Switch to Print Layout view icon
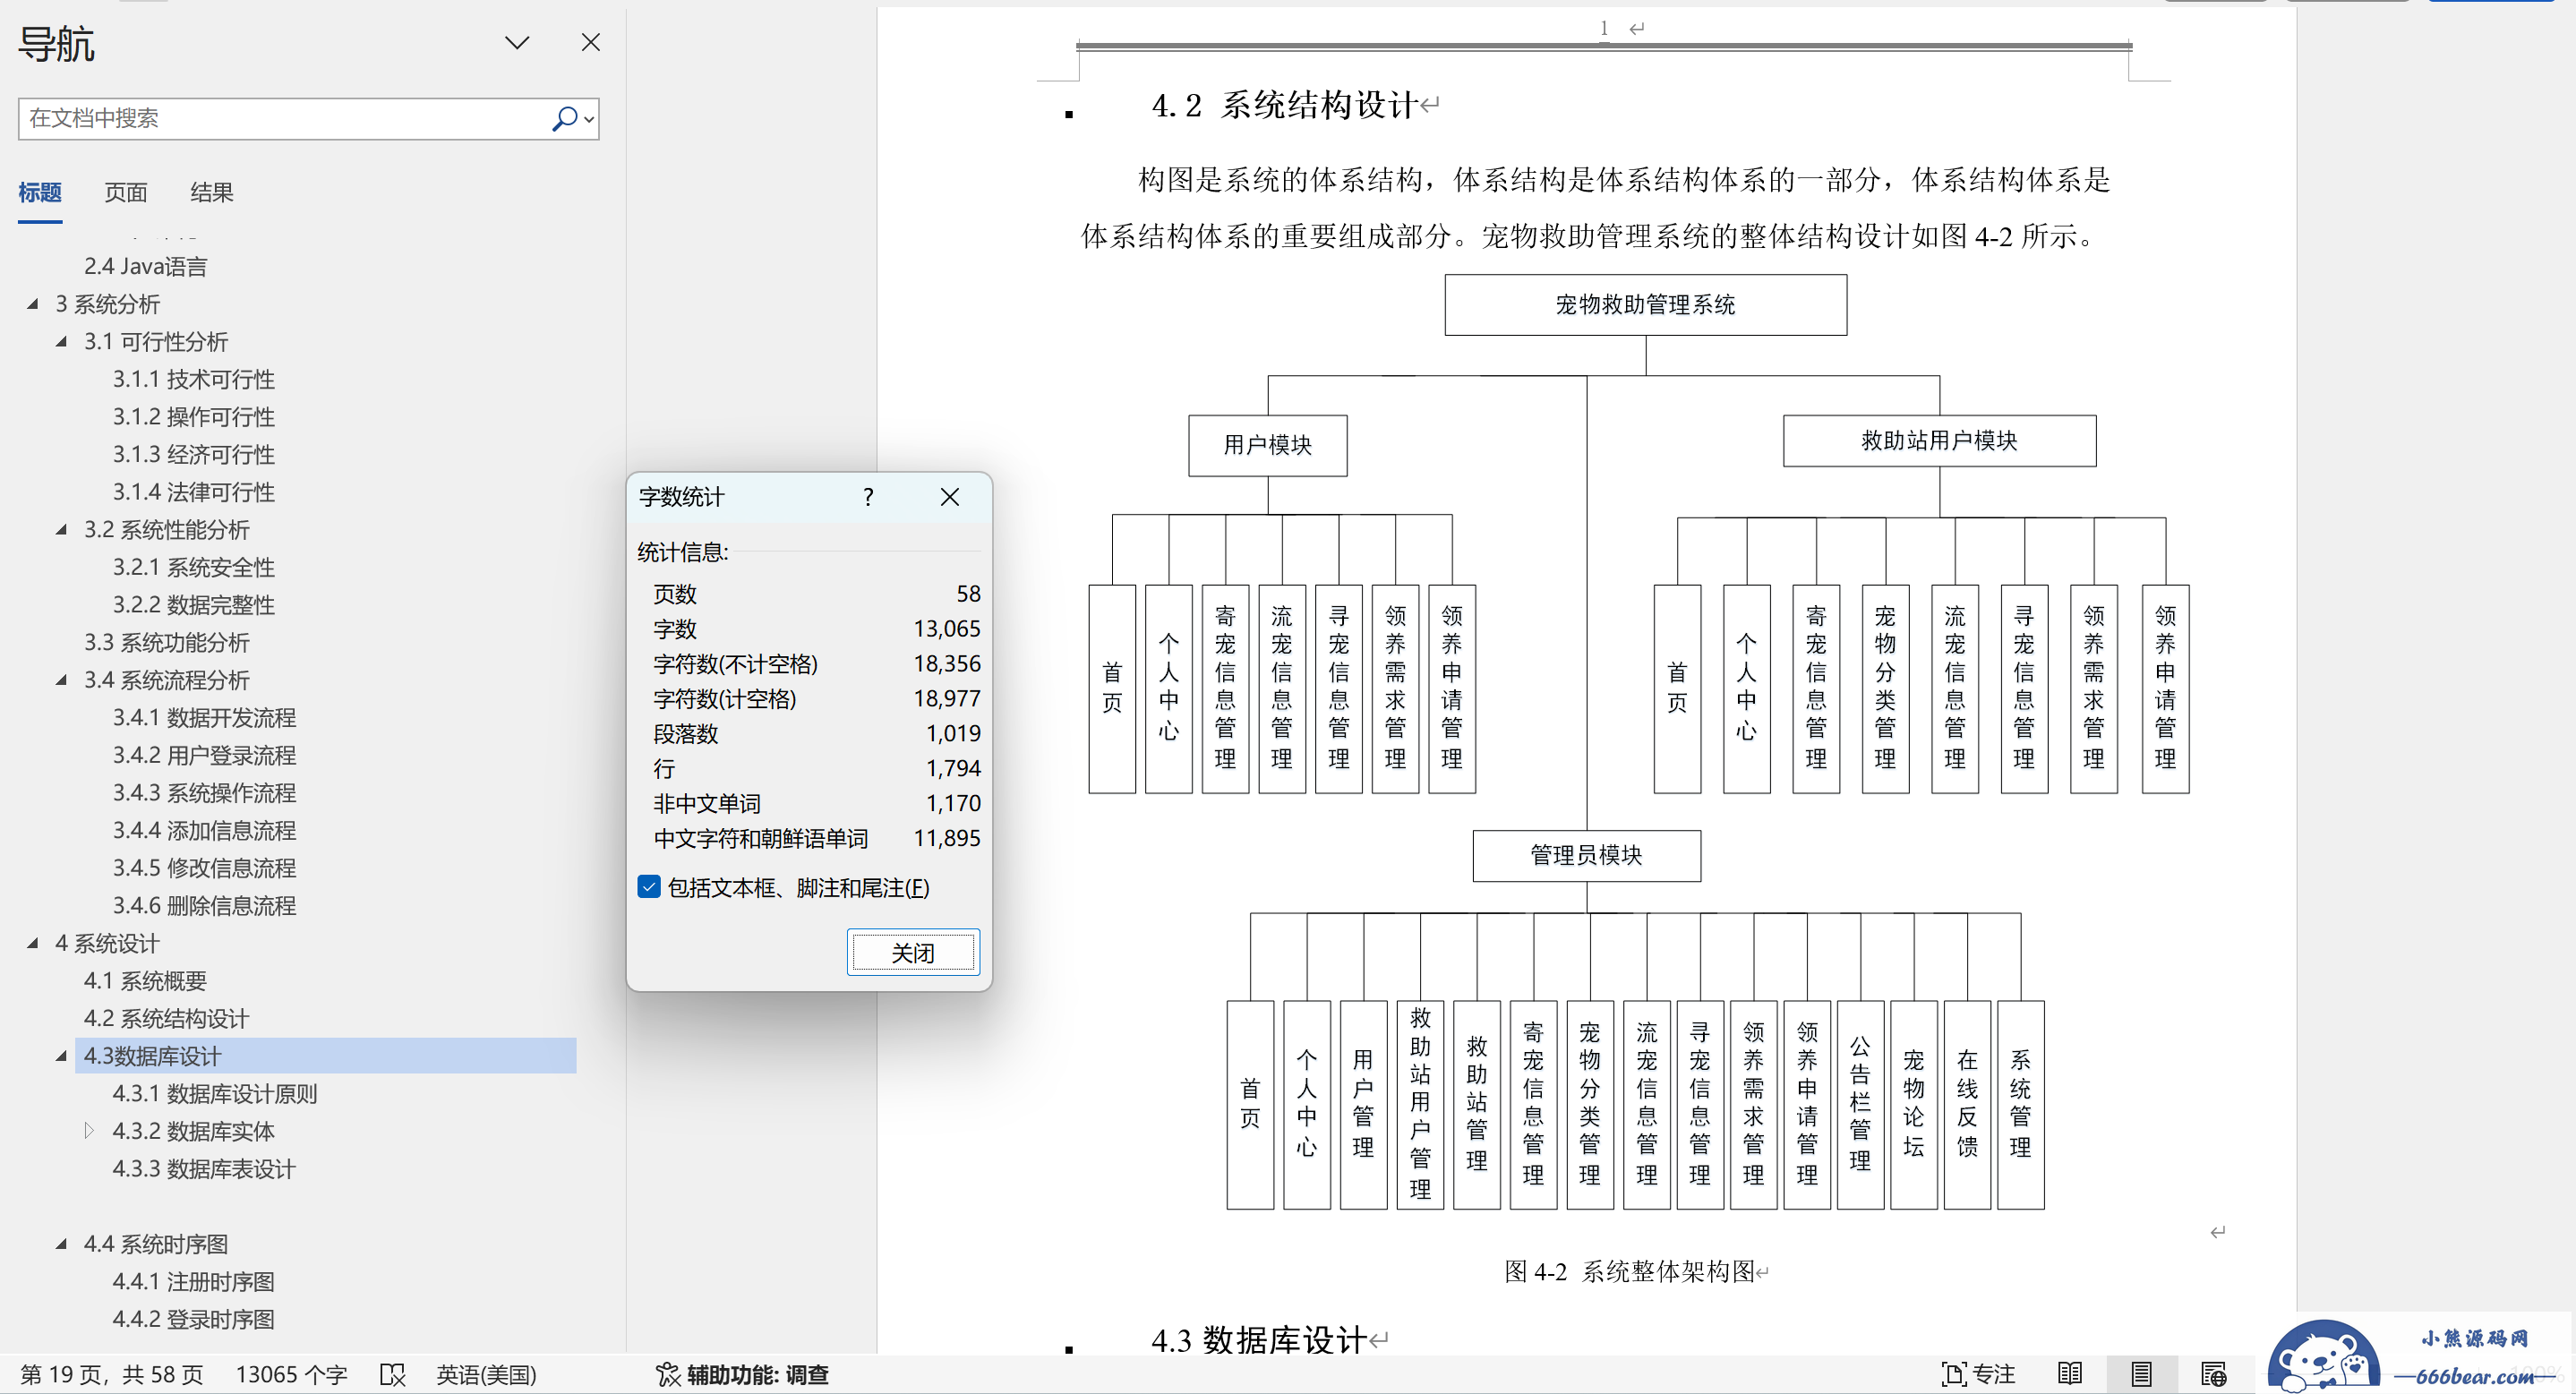 pos(2140,1373)
